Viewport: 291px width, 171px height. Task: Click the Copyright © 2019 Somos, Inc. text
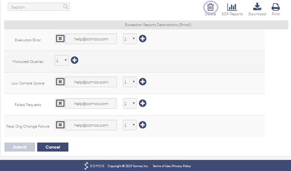tap(127, 166)
